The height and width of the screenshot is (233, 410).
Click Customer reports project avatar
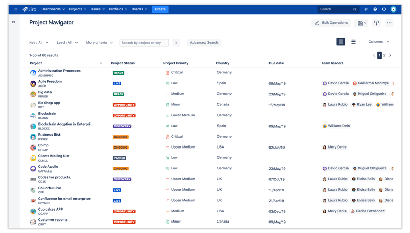(x=33, y=222)
